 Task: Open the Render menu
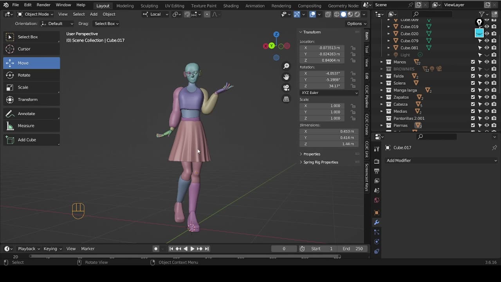(x=43, y=5)
